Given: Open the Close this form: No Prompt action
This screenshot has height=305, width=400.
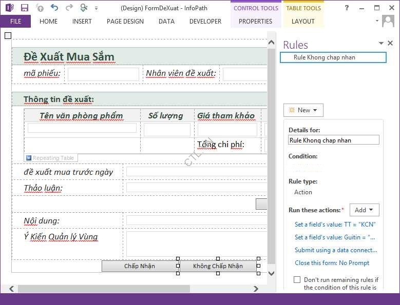Looking at the screenshot, I should pos(332,263).
